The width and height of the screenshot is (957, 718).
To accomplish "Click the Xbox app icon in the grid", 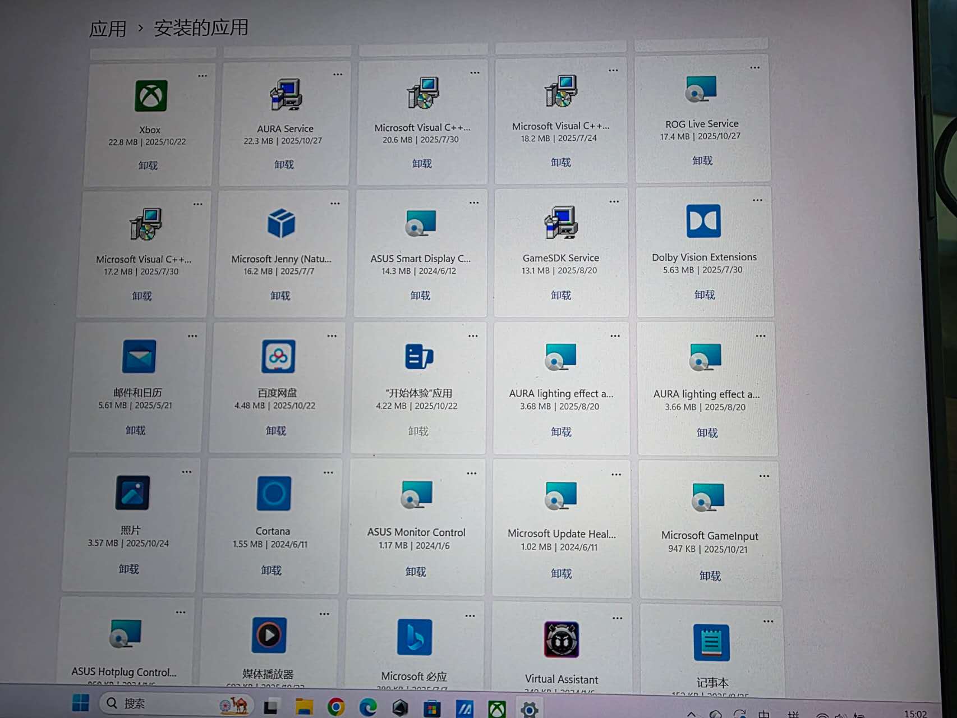I will pyautogui.click(x=151, y=96).
